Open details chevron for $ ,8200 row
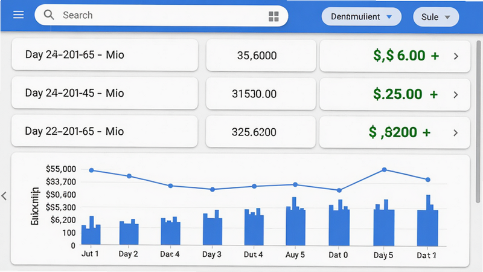Image resolution: width=483 pixels, height=272 pixels. [456, 133]
